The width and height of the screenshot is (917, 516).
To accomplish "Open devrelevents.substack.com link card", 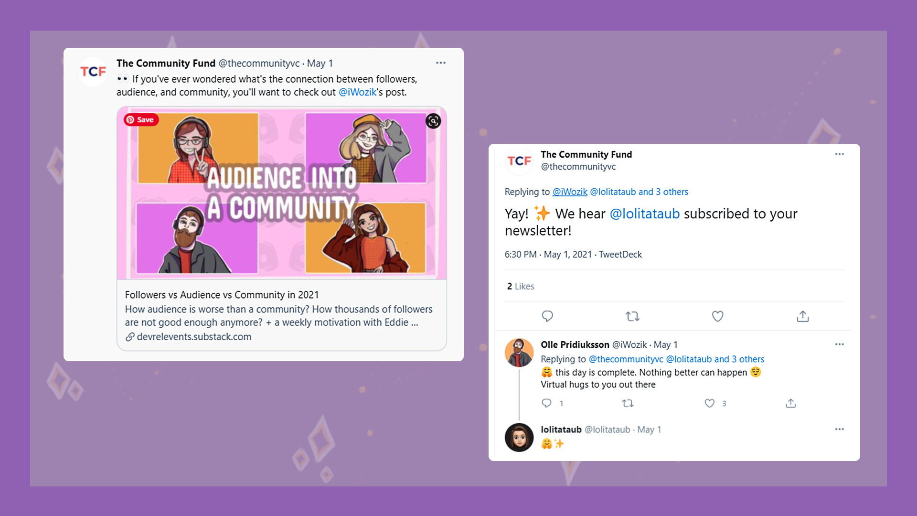I will point(282,315).
